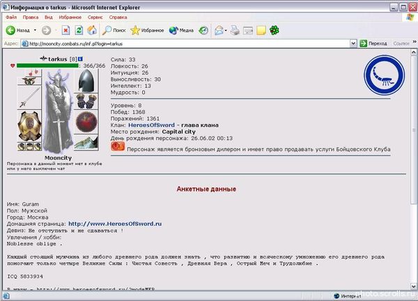Open the HeroesOfSword clan link

[x=151, y=125]
